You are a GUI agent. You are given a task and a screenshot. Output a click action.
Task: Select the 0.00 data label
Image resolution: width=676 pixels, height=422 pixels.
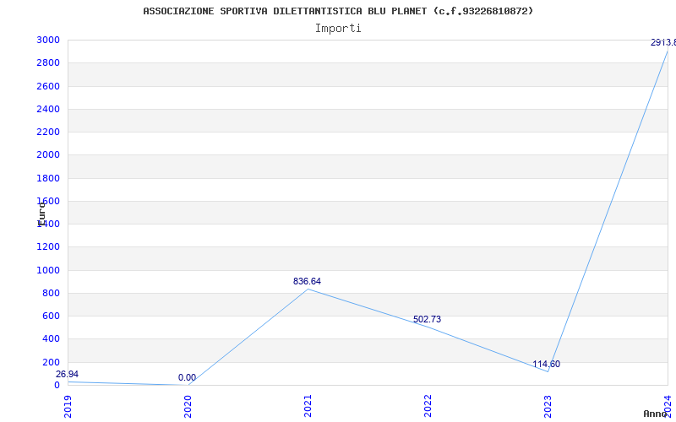click(x=187, y=377)
